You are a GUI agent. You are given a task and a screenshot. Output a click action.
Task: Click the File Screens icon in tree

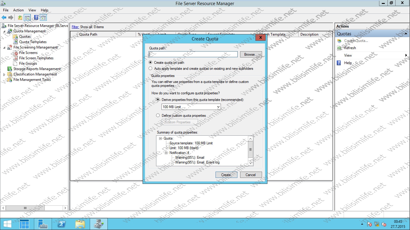tap(16, 53)
